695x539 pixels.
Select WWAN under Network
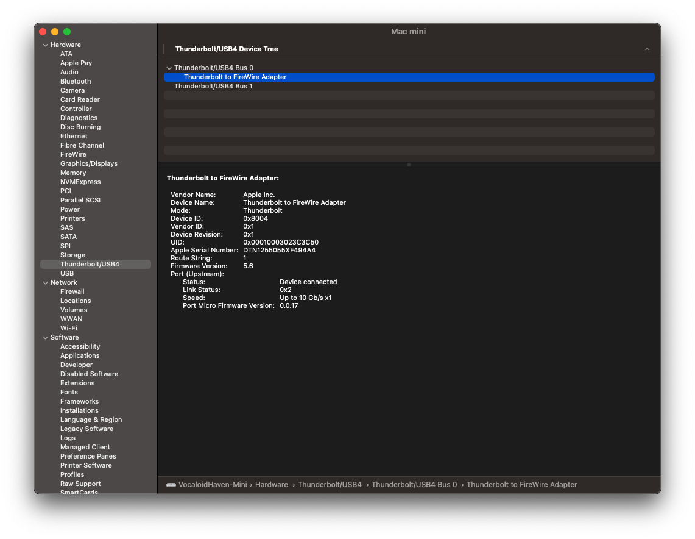[71, 319]
